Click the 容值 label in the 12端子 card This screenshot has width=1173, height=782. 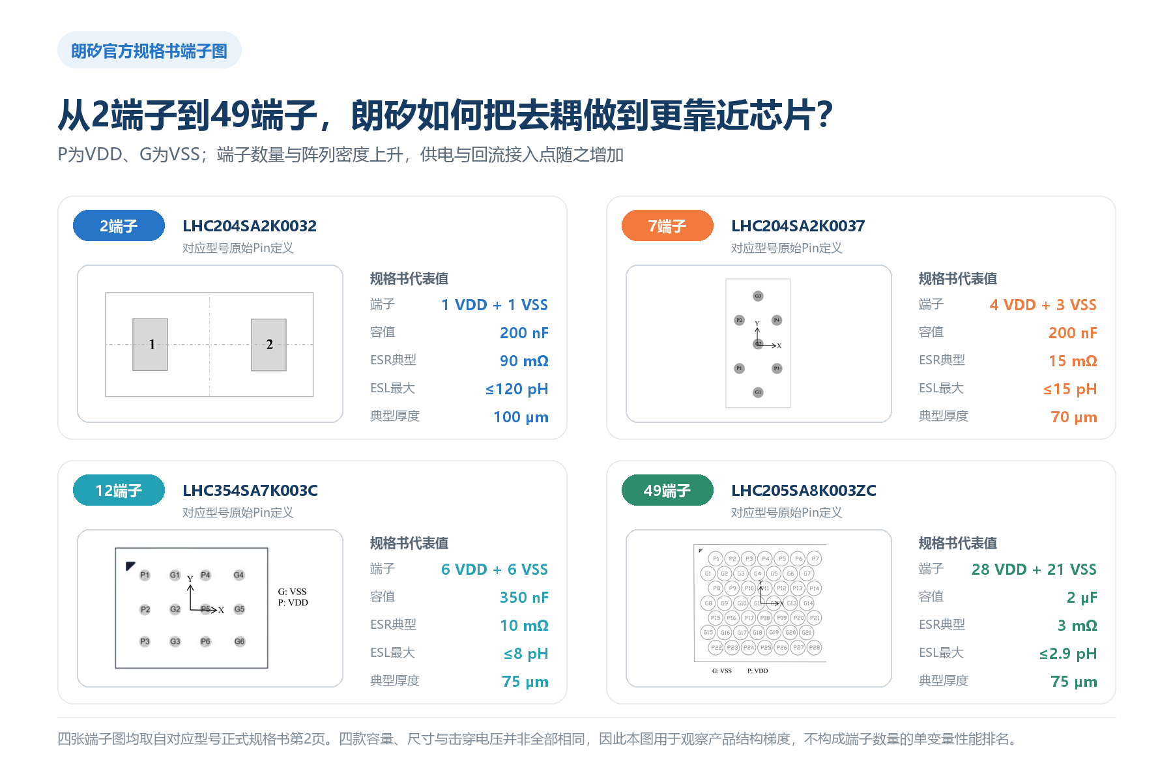click(x=383, y=597)
